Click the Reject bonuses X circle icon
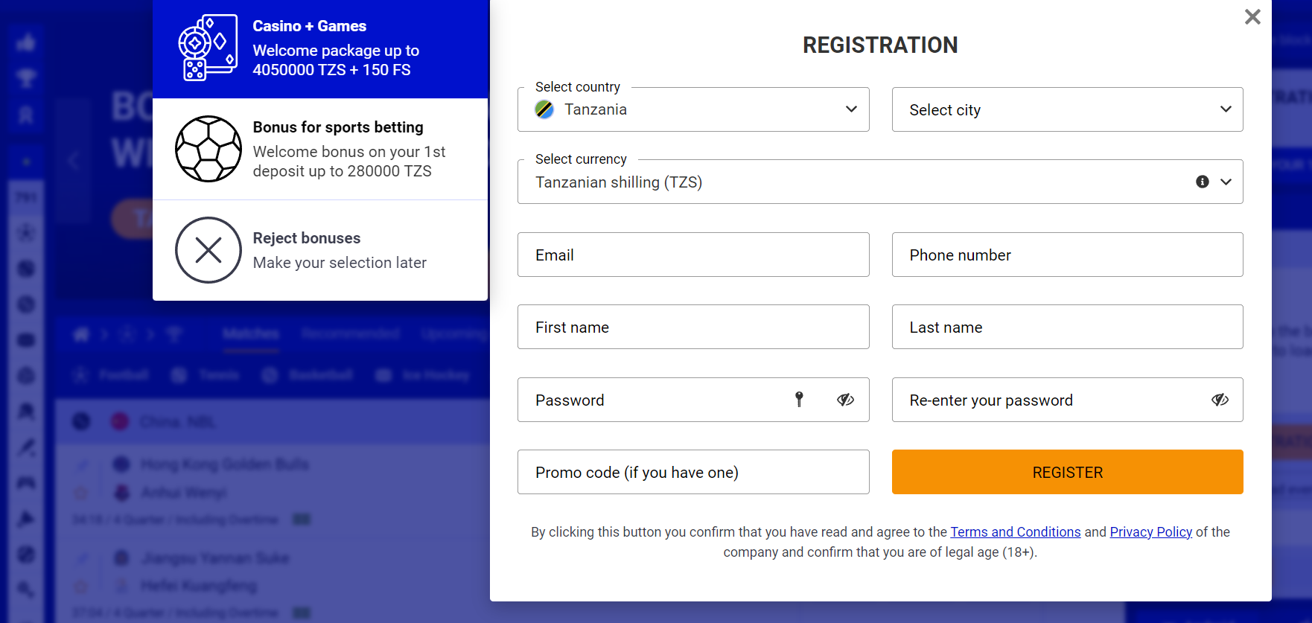This screenshot has height=623, width=1312. tap(208, 250)
